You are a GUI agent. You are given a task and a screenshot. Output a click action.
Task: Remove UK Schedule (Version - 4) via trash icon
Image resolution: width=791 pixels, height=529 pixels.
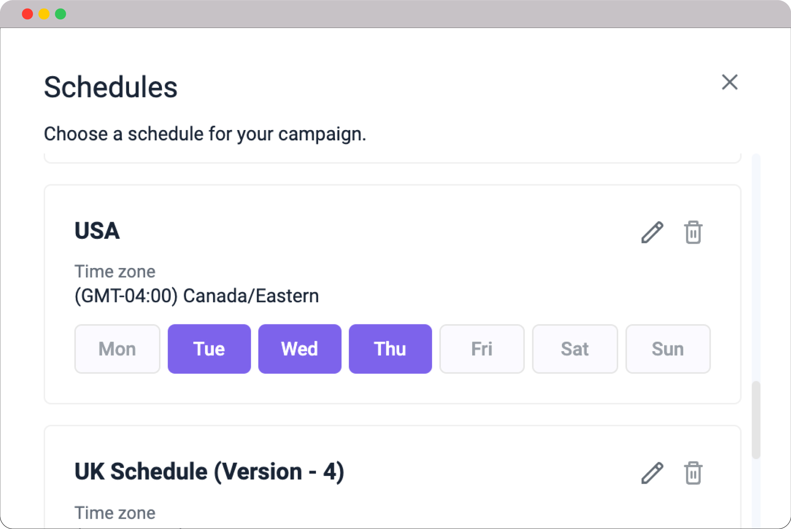click(x=693, y=473)
